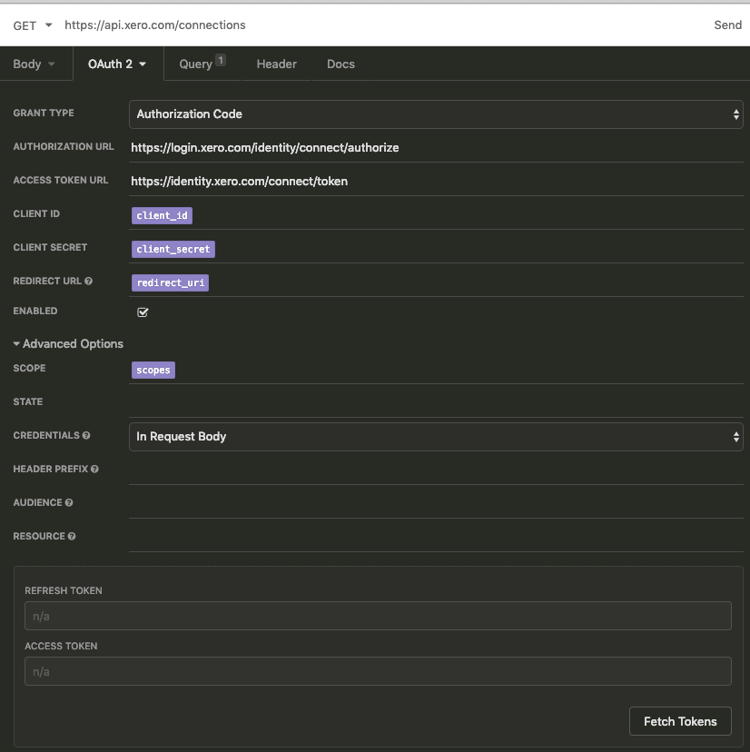Open the GET method dropdown
Screen dimensions: 750x752
coord(32,25)
